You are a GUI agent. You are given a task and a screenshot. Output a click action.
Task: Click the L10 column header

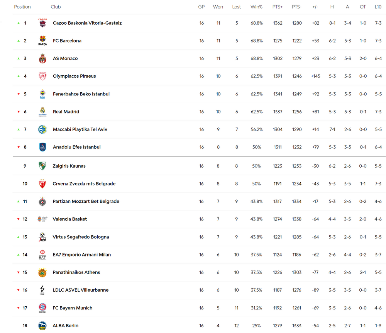coord(378,7)
